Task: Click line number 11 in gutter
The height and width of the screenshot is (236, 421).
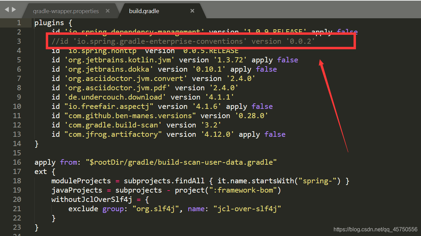Action: pos(17,116)
